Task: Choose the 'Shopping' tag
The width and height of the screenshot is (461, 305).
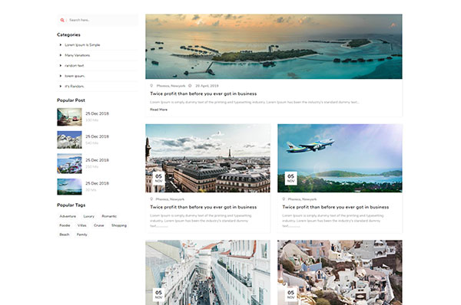Action: [x=119, y=225]
